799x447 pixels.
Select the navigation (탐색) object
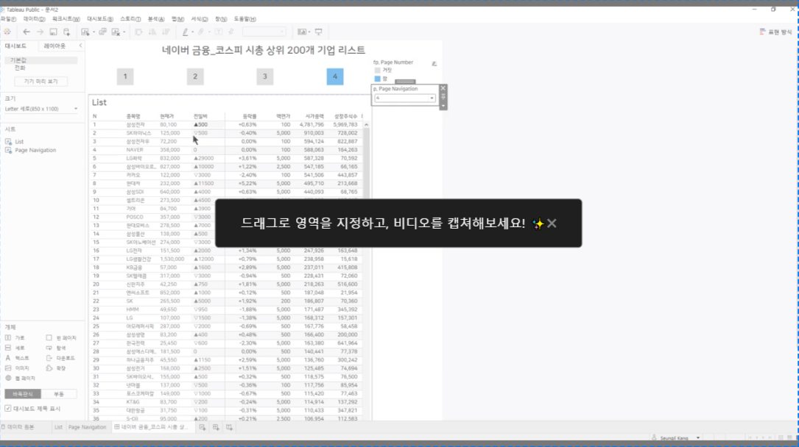pos(56,348)
